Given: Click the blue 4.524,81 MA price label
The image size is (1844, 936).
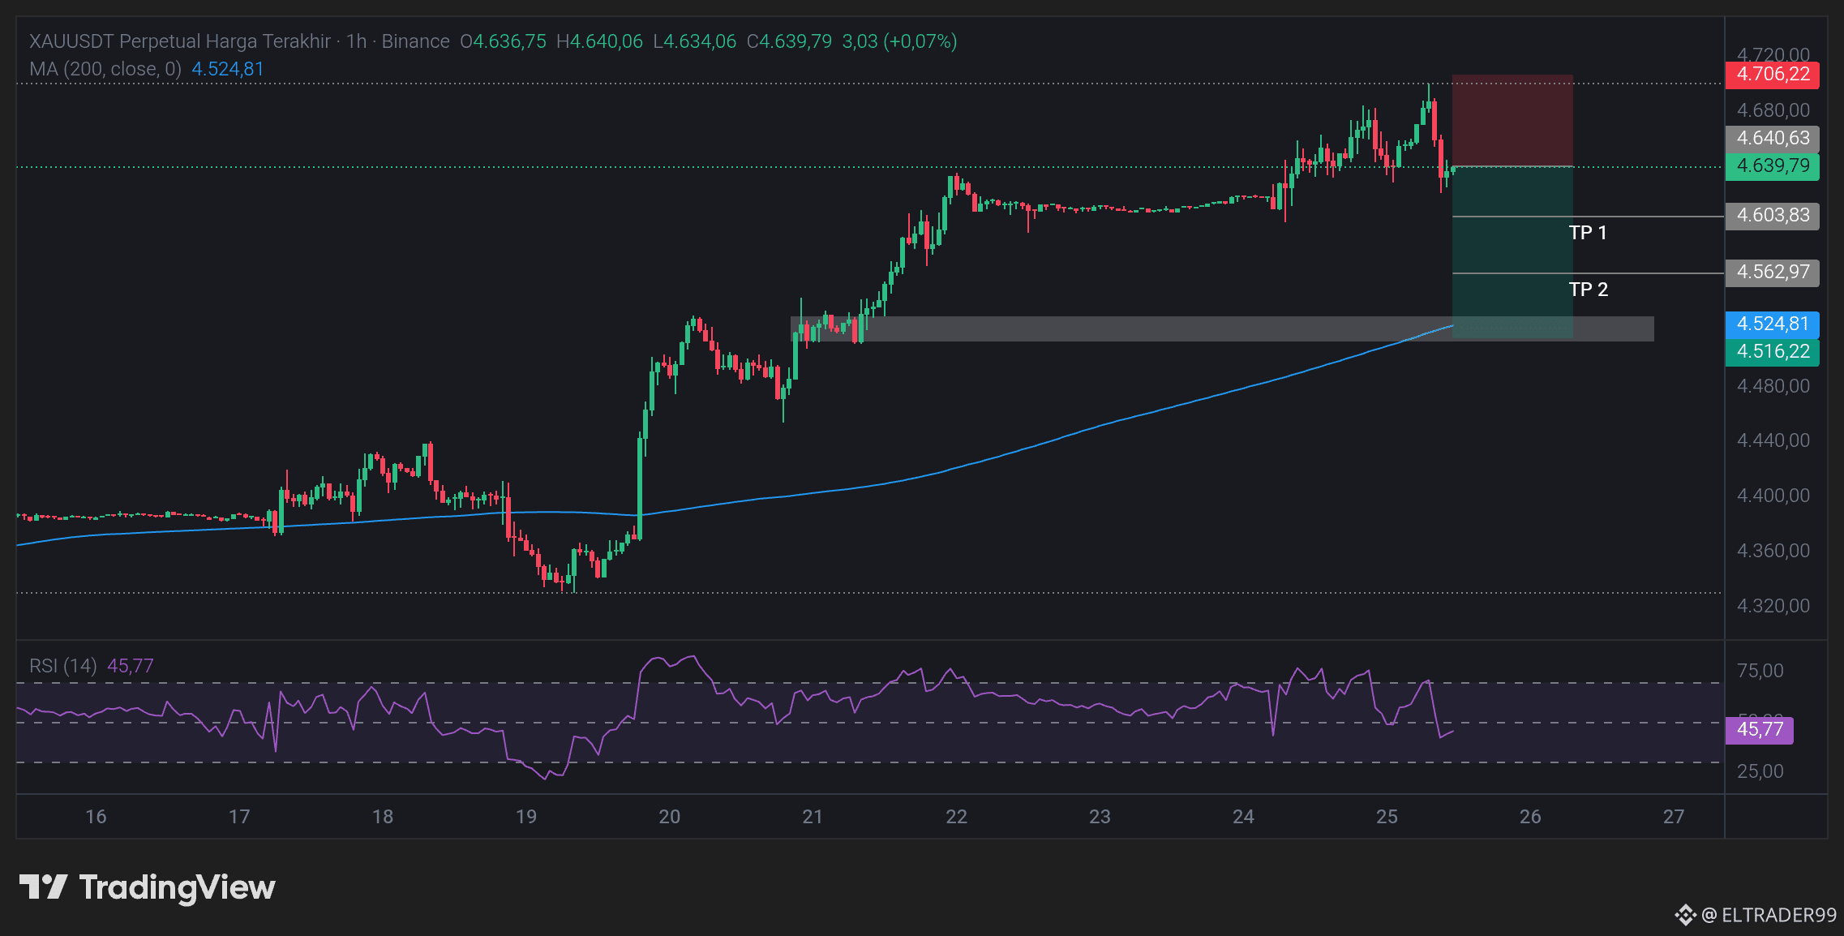Looking at the screenshot, I should [1773, 324].
